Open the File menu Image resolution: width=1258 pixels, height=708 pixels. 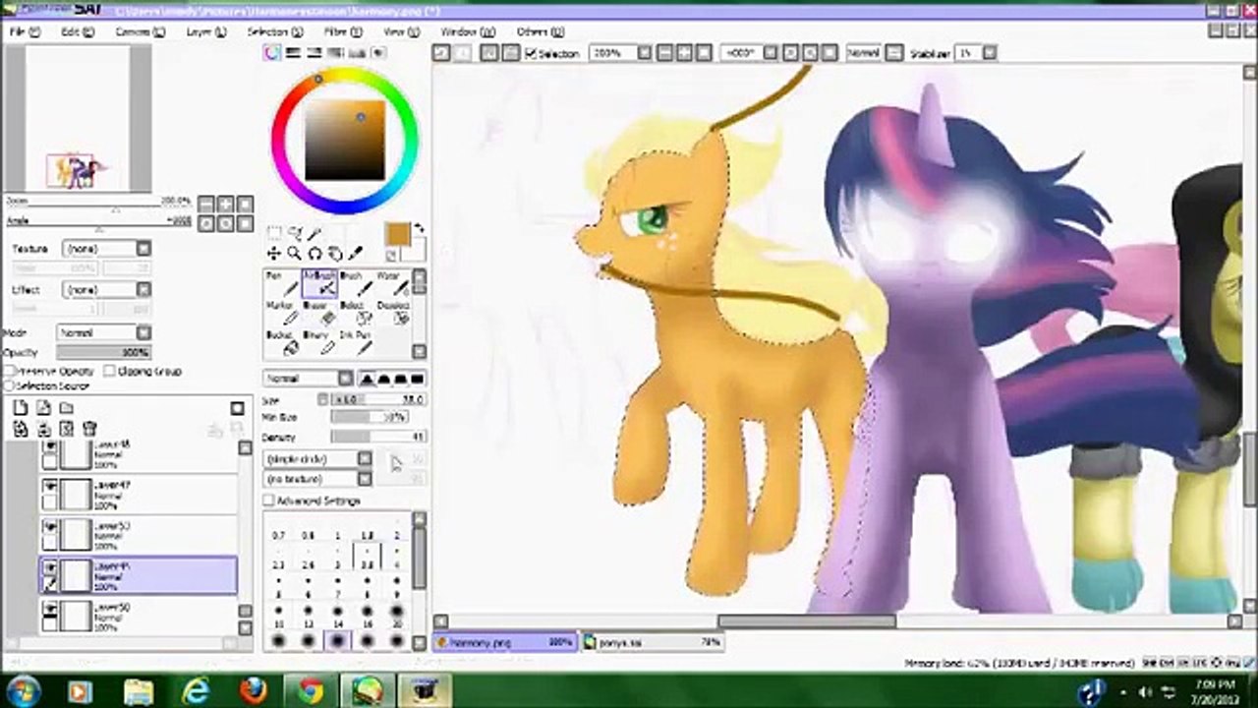pyautogui.click(x=24, y=31)
